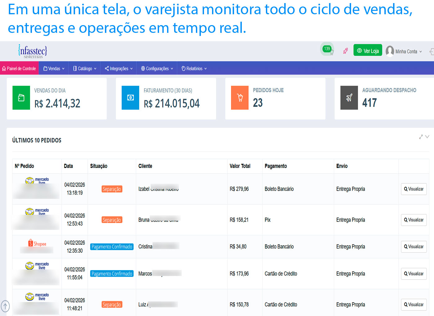Open the Minha Conta dropdown

point(404,51)
